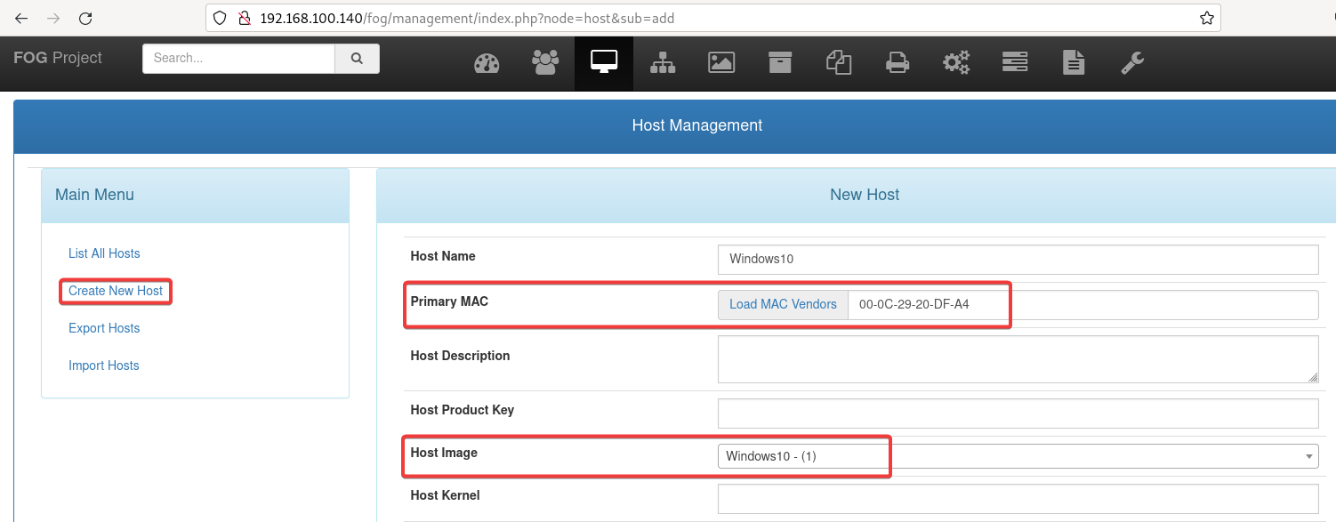This screenshot has height=522, width=1336.
Task: Open the Storage archive icon
Action: point(780,62)
